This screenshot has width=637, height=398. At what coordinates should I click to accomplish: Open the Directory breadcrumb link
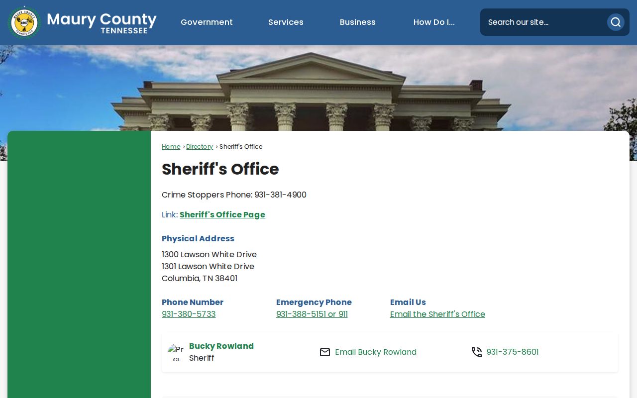point(200,147)
